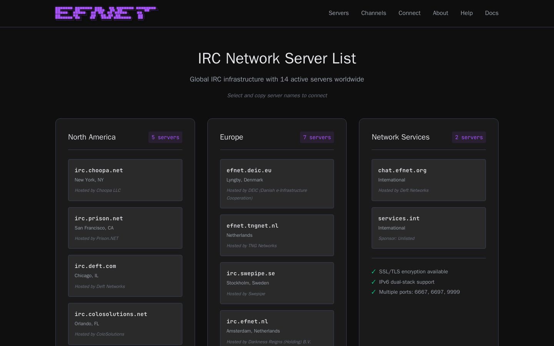The width and height of the screenshot is (554, 346).
Task: Click checkmark beside IPv6 dual-stack support
Action: pos(374,282)
